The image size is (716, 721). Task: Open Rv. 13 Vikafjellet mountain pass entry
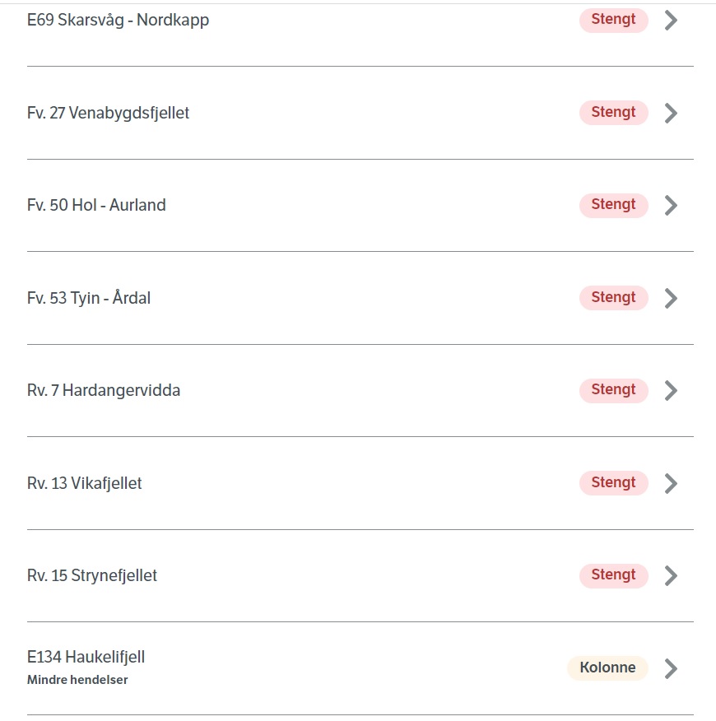point(84,483)
